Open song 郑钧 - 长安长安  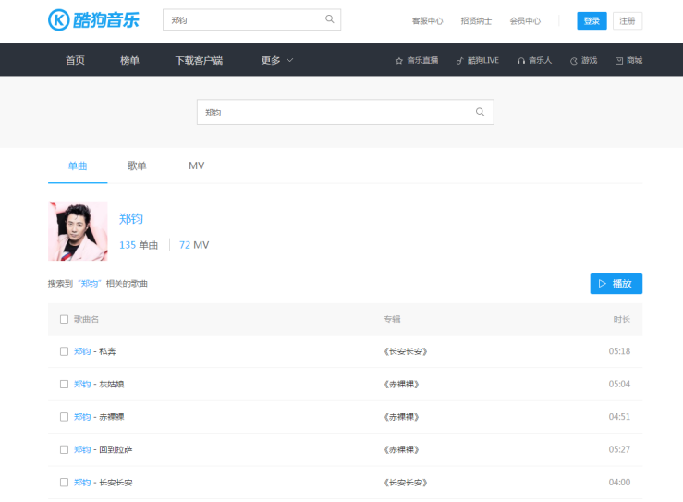pyautogui.click(x=103, y=483)
